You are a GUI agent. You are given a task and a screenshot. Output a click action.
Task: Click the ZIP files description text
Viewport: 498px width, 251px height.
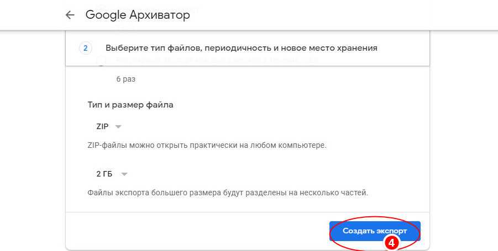207,146
